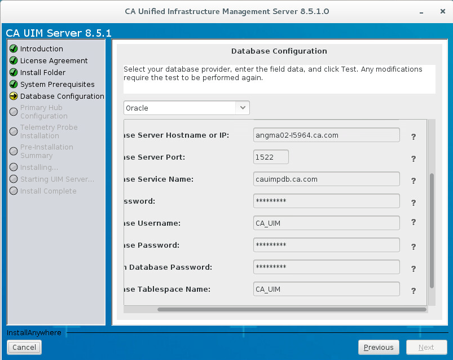Open help for Database Server Port field
The image size is (453, 360).
(x=414, y=159)
